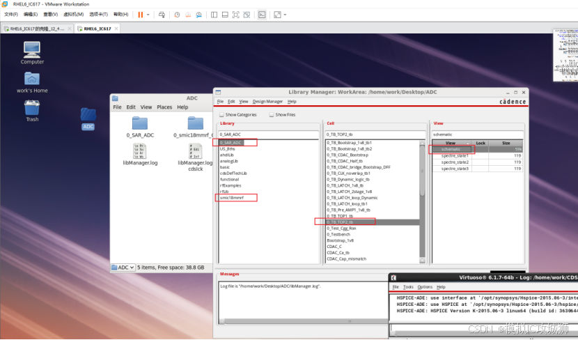This screenshot has width=578, height=340.
Task: Click the stretch guest display icon
Action: [277, 15]
